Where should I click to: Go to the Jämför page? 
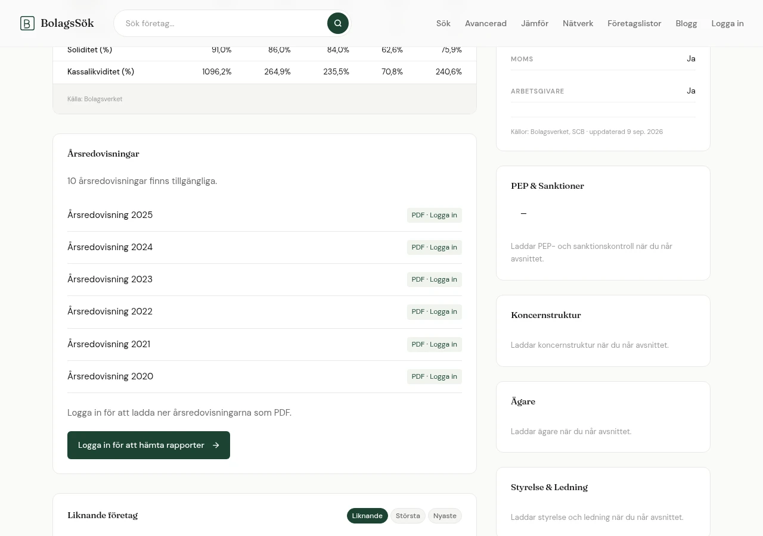coord(535,23)
